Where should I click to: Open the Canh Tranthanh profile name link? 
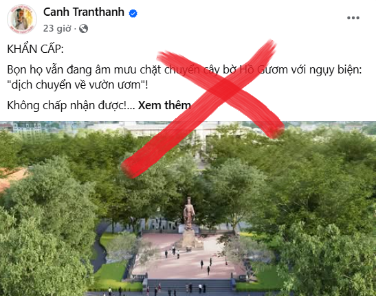[84, 12]
